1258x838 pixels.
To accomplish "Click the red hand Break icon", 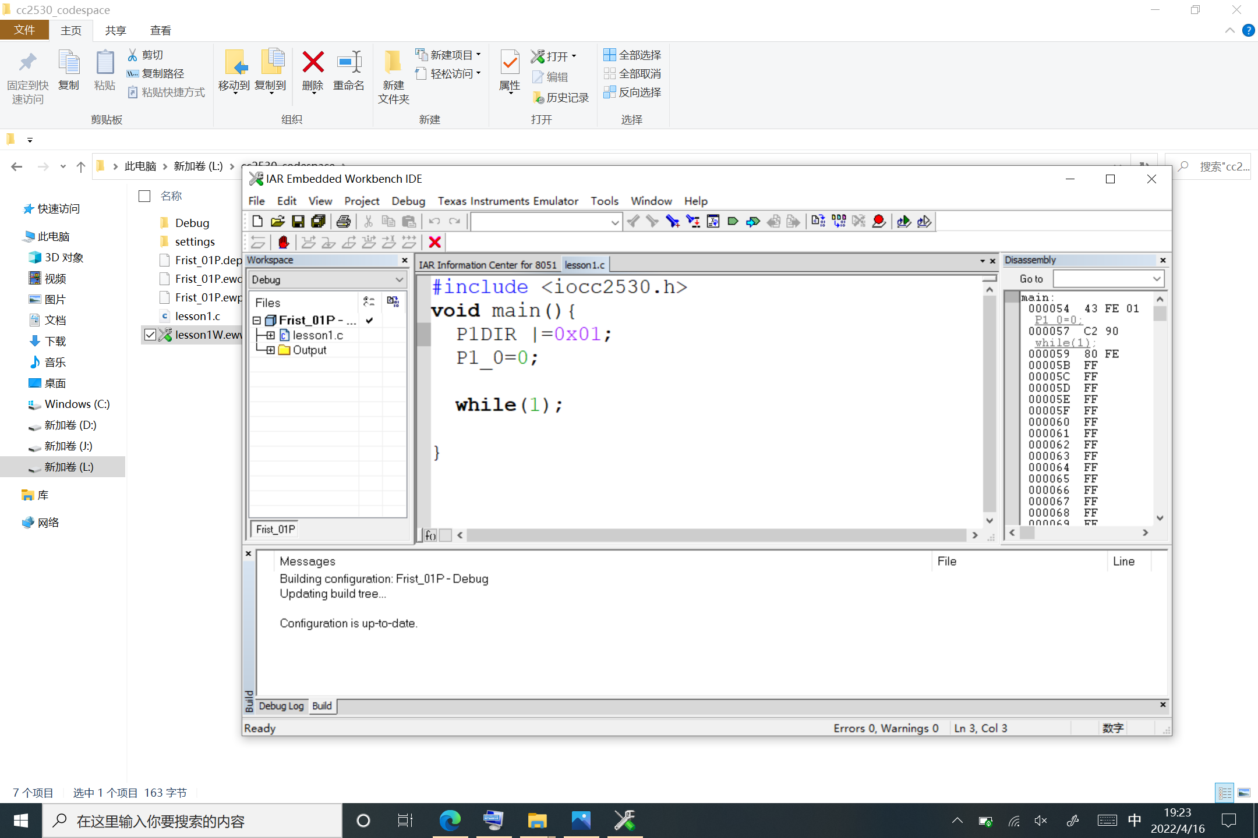I will click(284, 242).
